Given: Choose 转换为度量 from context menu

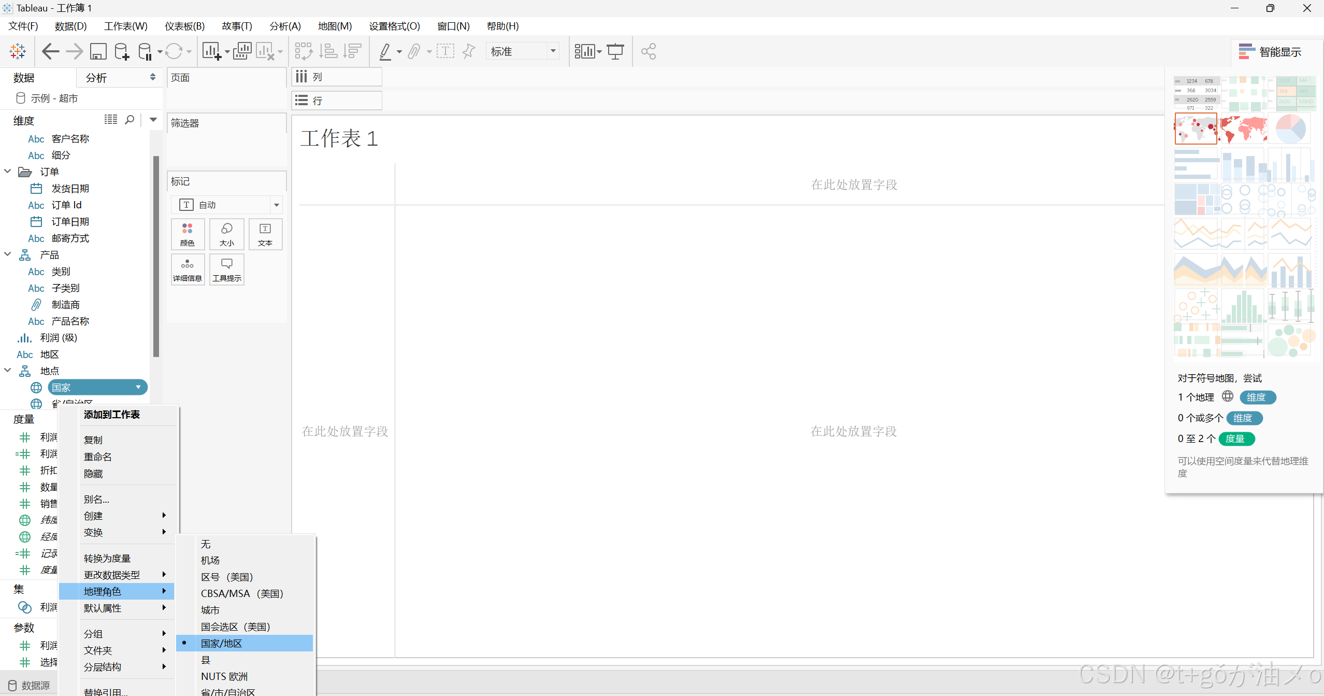Looking at the screenshot, I should (x=107, y=558).
